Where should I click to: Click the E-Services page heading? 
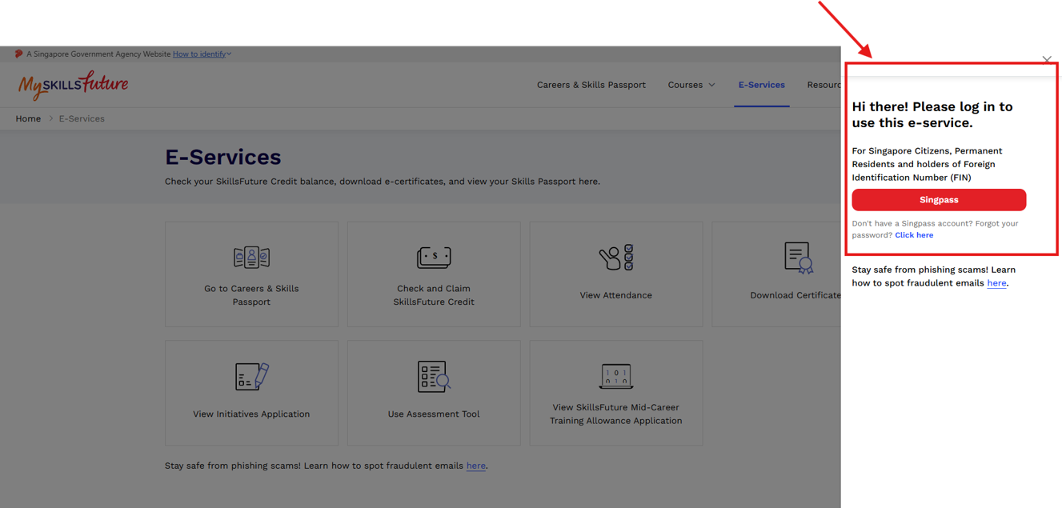pos(222,157)
